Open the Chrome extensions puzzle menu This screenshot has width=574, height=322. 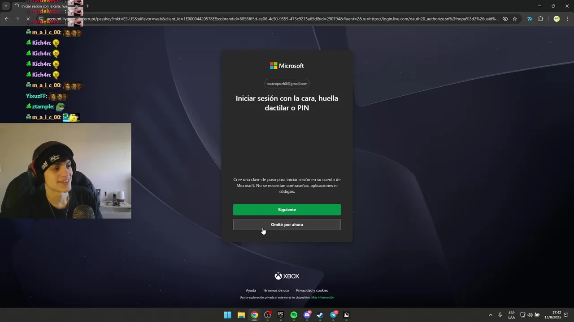[x=540, y=19]
